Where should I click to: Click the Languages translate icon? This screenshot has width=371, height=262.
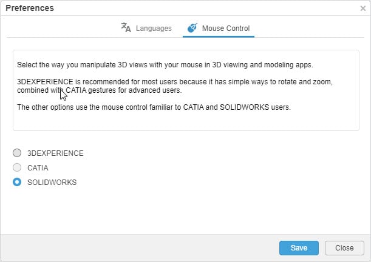(x=126, y=27)
